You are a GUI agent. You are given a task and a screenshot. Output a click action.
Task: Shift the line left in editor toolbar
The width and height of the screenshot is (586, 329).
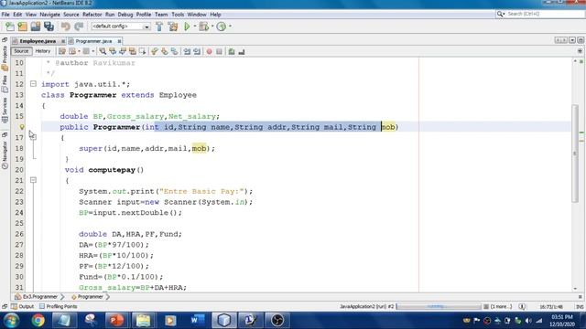(x=187, y=51)
